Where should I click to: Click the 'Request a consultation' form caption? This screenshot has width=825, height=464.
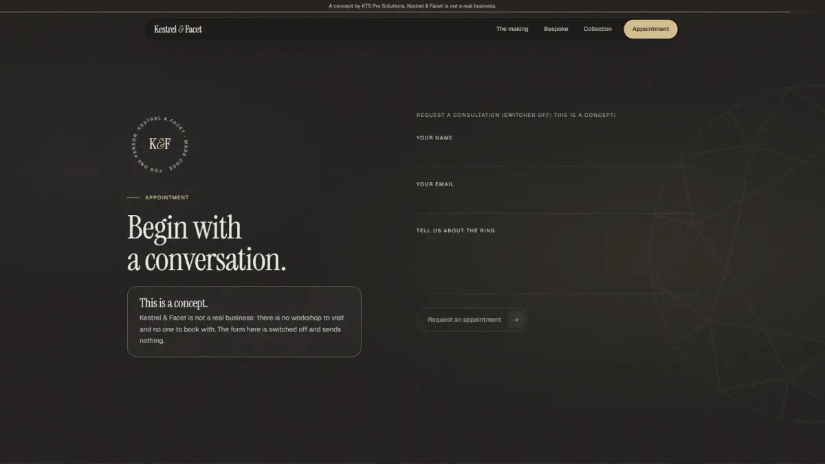point(516,115)
